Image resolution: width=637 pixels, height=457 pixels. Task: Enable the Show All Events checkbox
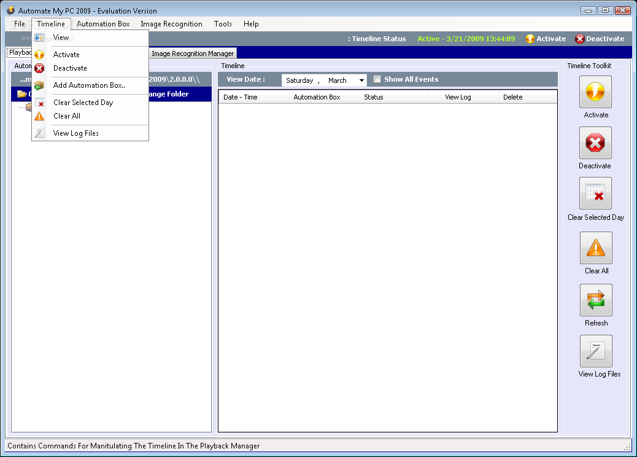click(377, 79)
